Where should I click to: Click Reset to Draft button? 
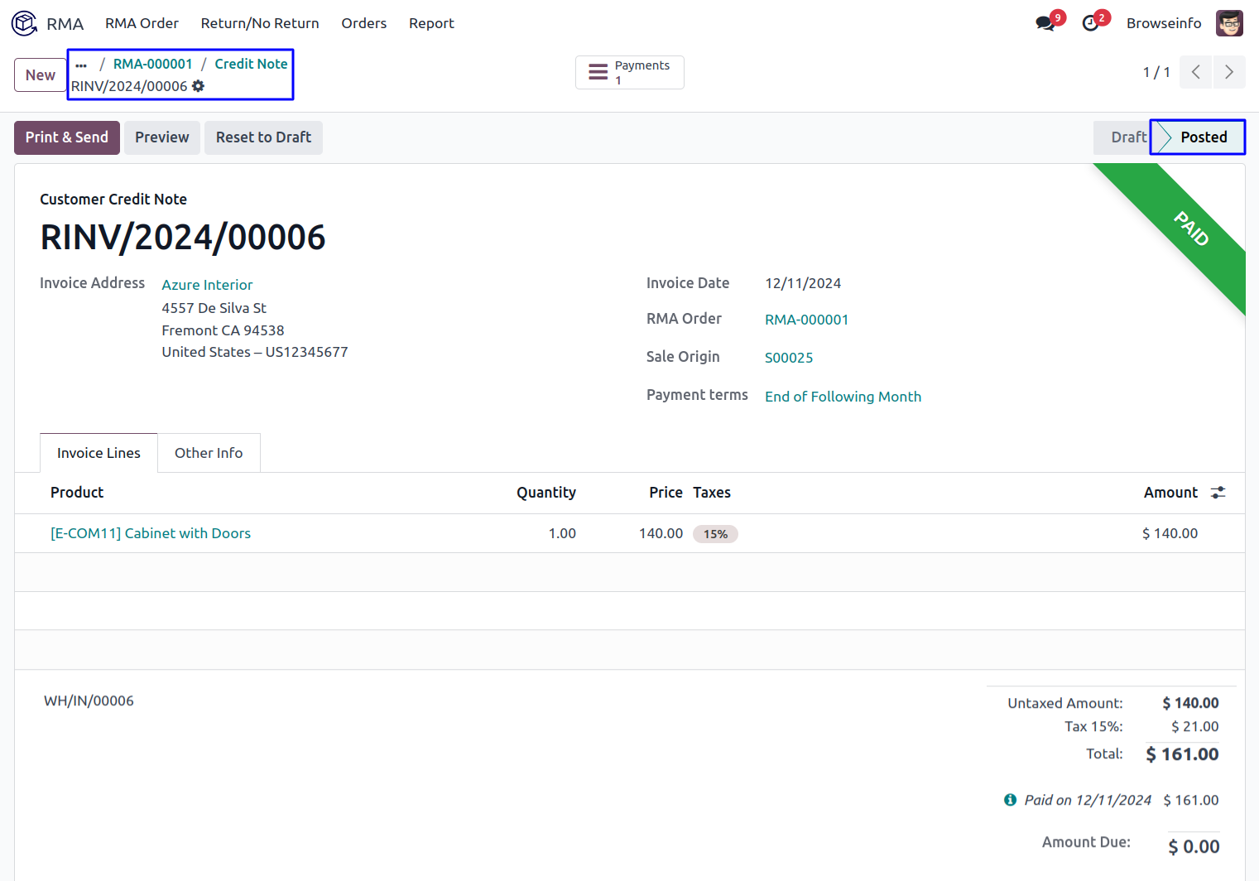[263, 137]
